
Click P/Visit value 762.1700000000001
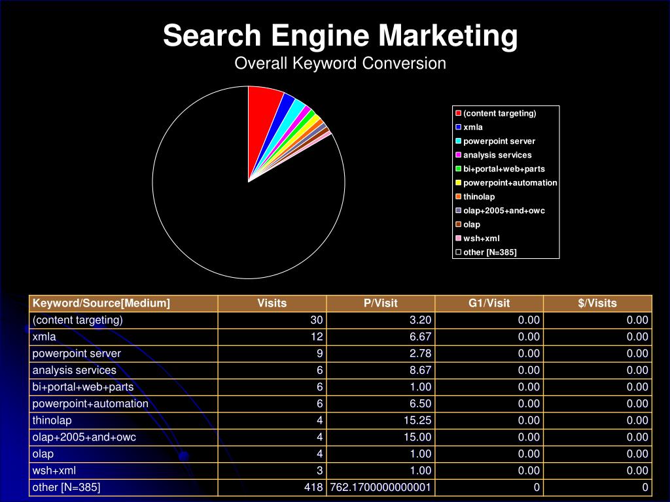tap(381, 488)
